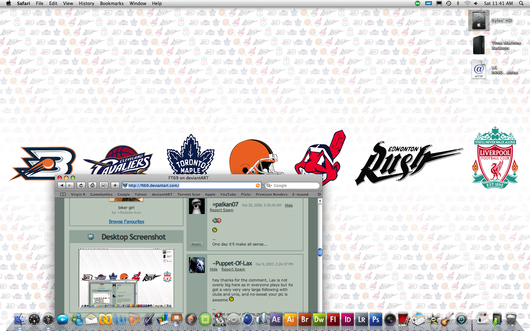Launch Adobe InDesign from the Dock

pos(347,319)
